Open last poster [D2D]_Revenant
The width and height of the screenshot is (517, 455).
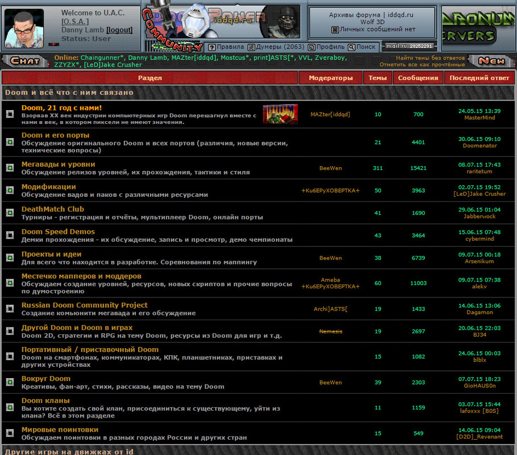[x=480, y=436]
